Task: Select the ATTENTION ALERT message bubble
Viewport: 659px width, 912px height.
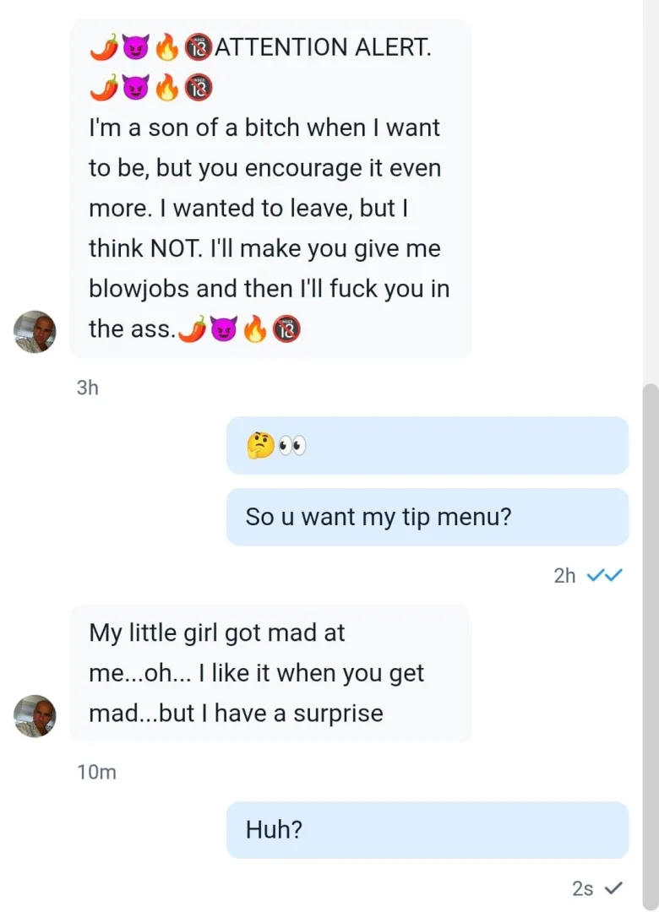Action: point(269,186)
